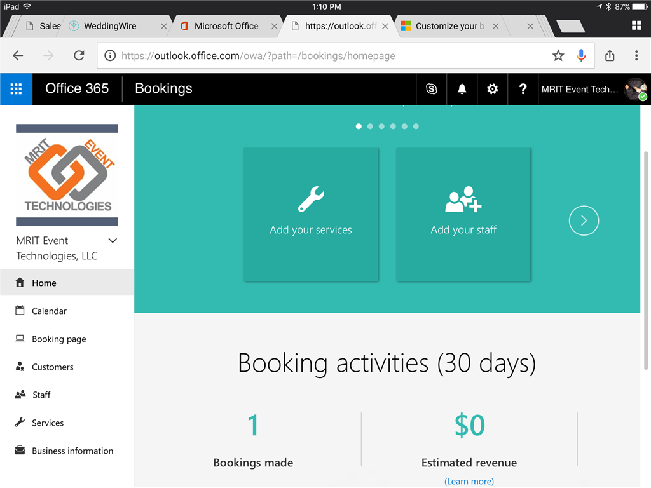Open Skype from the header bar
Screen dimensions: 651x488
pos(432,89)
